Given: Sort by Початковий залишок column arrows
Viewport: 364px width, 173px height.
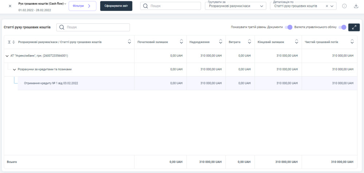Looking at the screenshot, I should tap(182, 42).
